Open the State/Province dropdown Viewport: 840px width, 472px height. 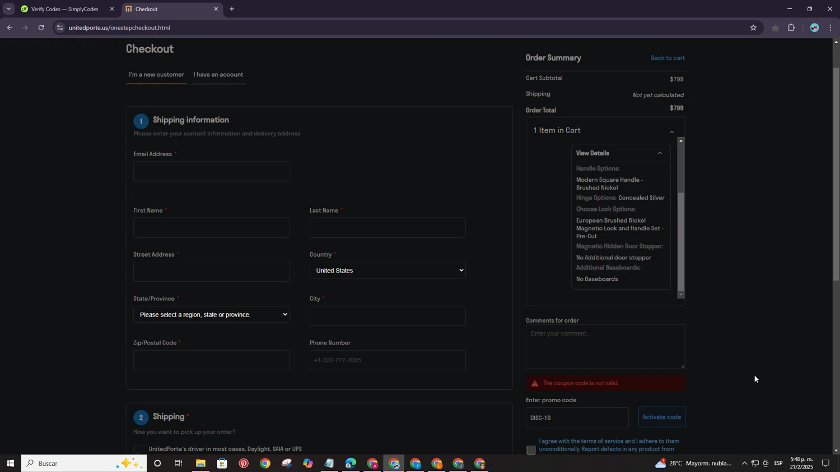212,315
